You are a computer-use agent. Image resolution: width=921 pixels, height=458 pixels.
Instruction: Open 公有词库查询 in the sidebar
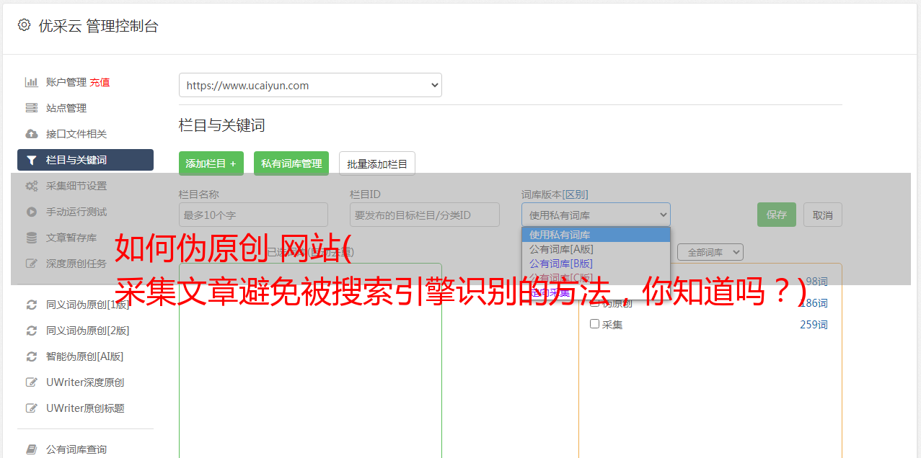pyautogui.click(x=76, y=449)
